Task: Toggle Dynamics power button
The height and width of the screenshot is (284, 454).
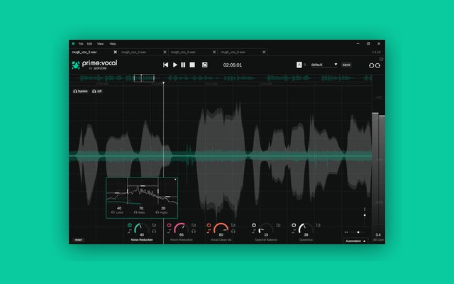Action: (294, 225)
